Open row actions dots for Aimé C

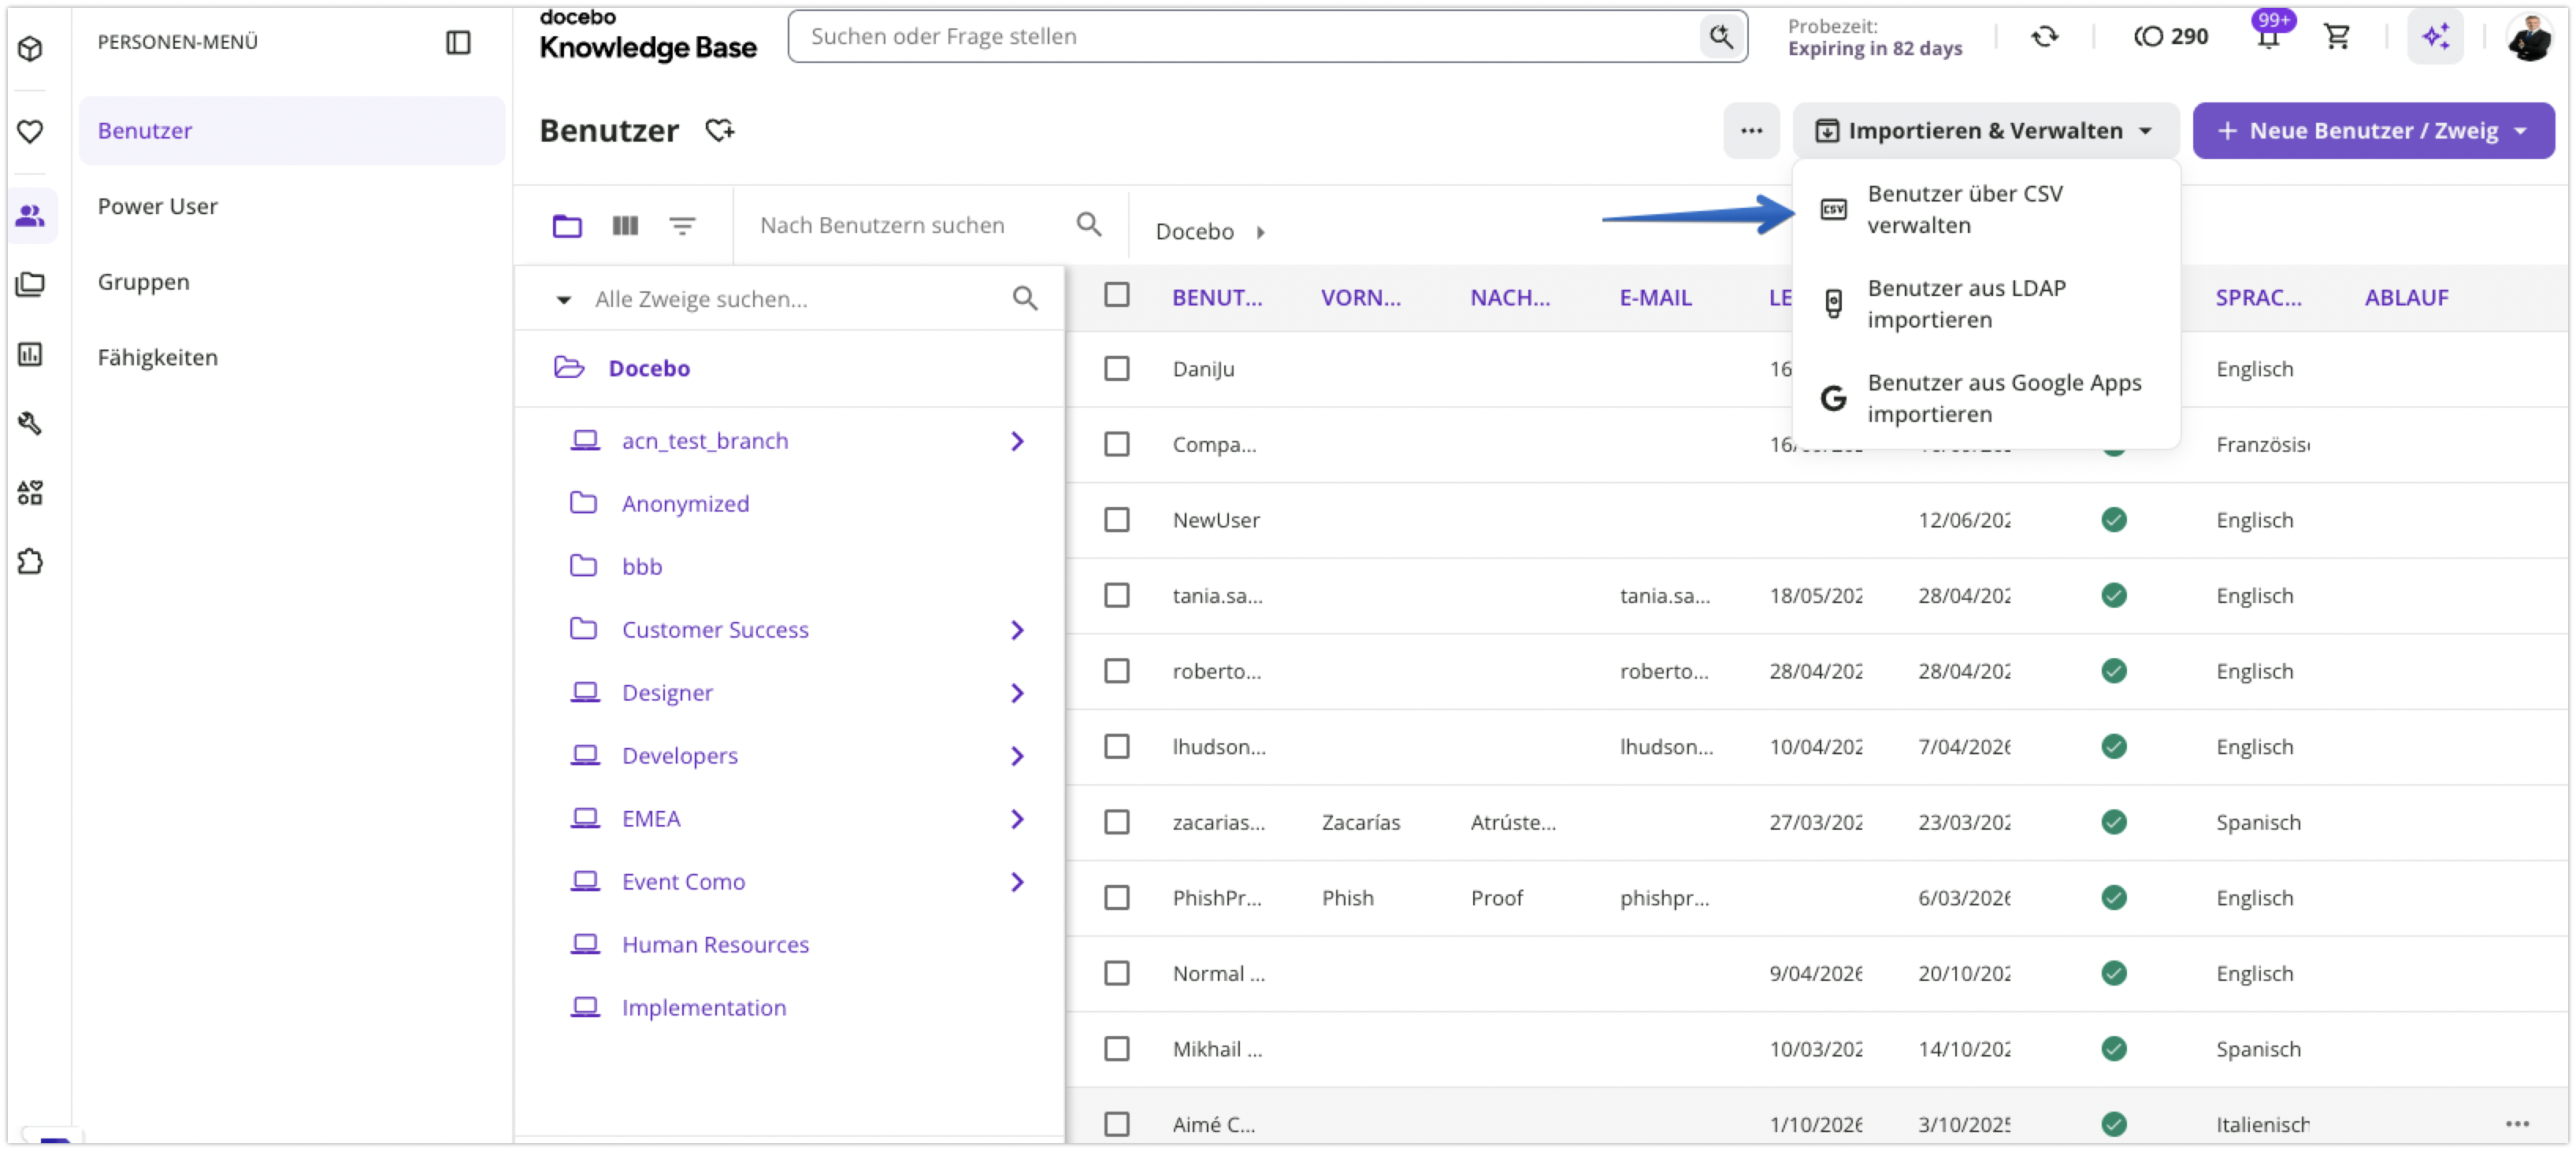coord(2517,1124)
